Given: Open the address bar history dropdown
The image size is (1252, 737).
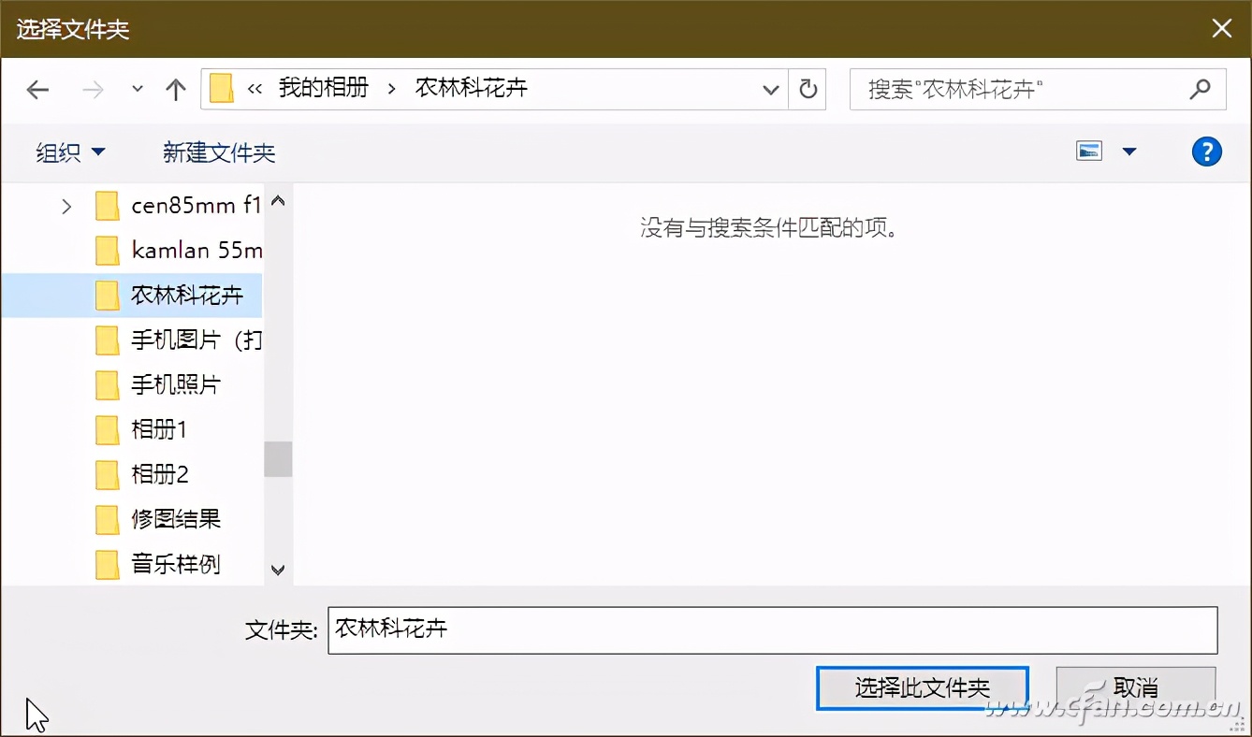Looking at the screenshot, I should (770, 90).
